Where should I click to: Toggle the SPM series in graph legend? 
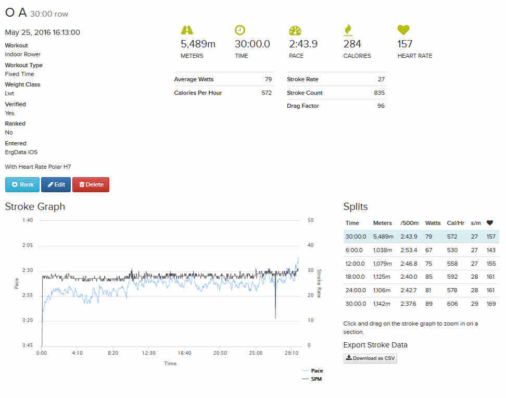pos(315,379)
